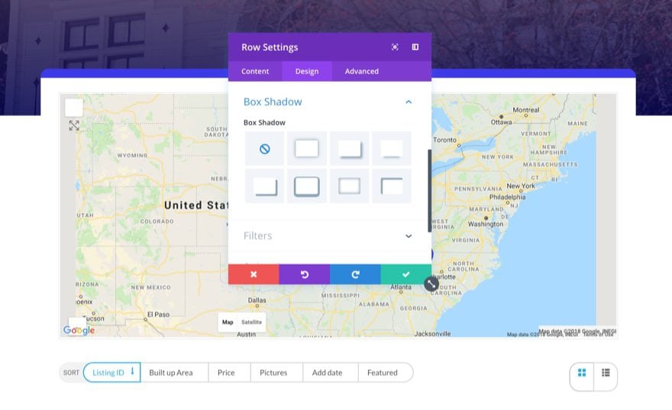Open the Advanced tab
Screen dimensions: 672x410
pyautogui.click(x=362, y=71)
